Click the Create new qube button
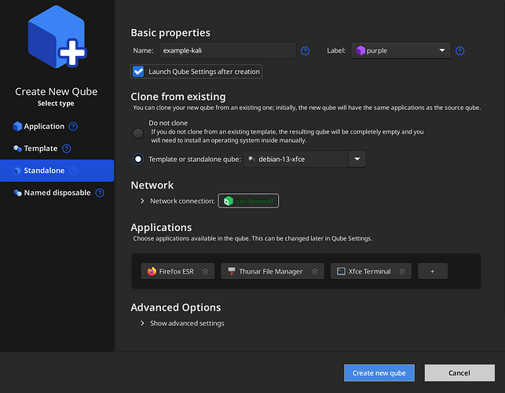 (x=379, y=373)
